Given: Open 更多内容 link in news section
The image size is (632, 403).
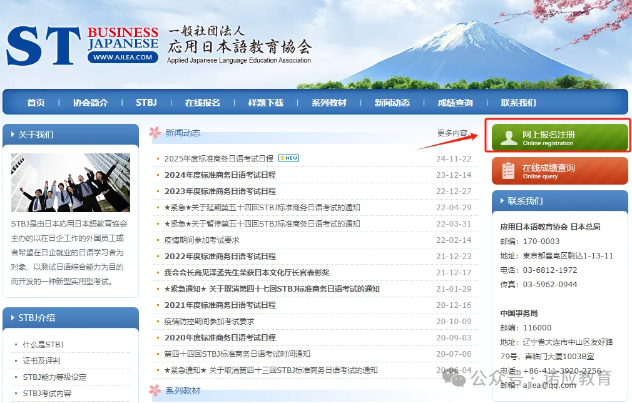Looking at the screenshot, I should (454, 133).
